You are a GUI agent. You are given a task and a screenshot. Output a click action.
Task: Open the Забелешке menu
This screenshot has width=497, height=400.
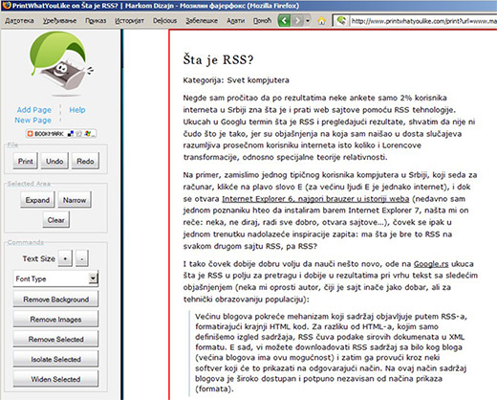click(202, 21)
